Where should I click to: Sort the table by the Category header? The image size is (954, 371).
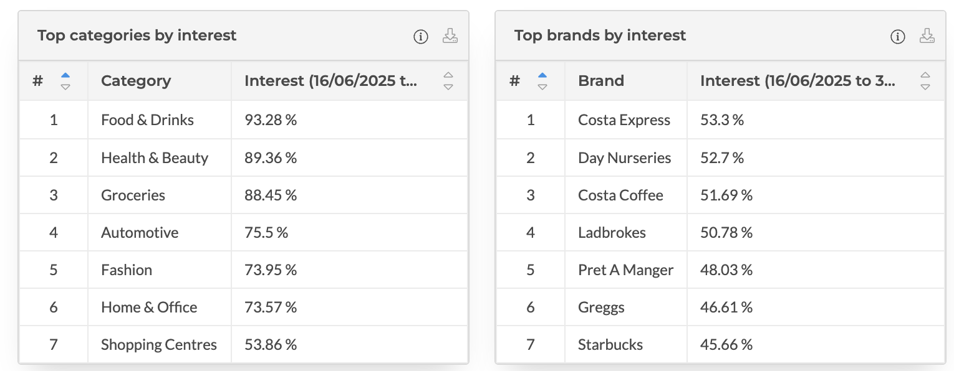(136, 80)
